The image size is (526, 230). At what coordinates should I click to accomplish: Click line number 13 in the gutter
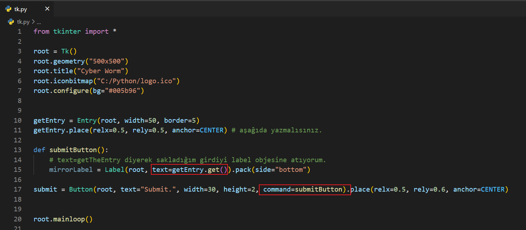[18, 150]
